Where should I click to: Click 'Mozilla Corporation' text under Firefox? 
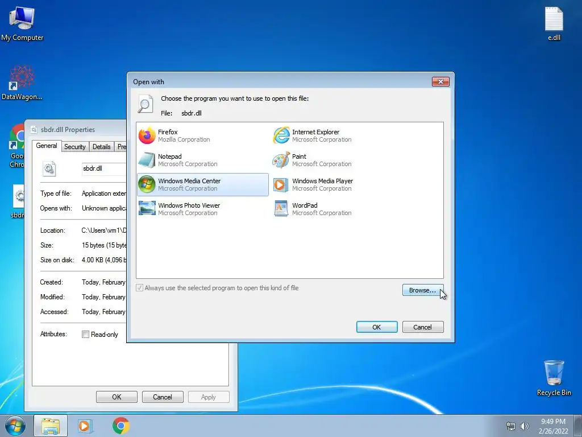tap(184, 140)
